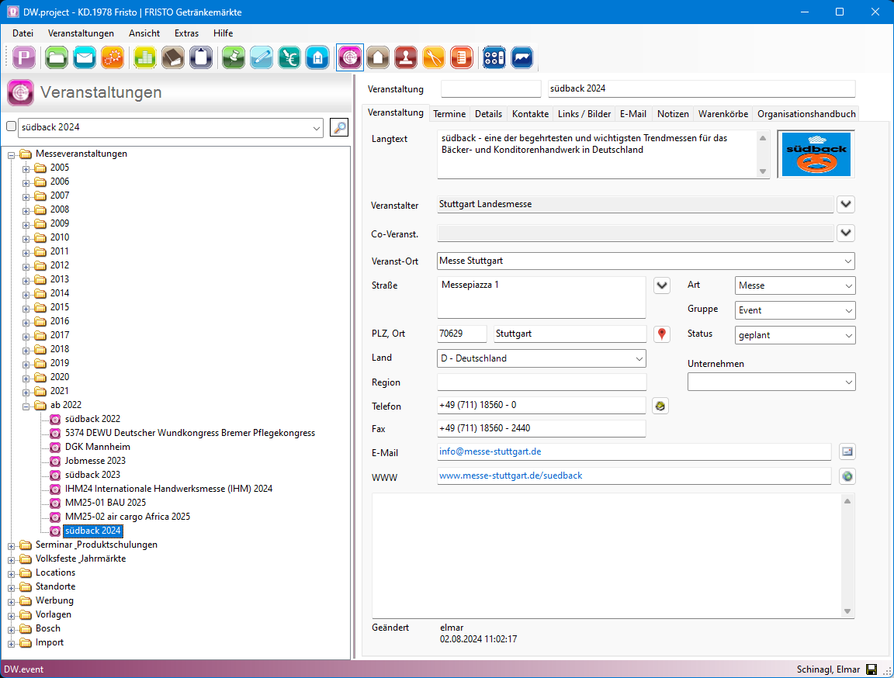Viewport: 894px width, 678px height.
Task: Click the light blue pencil toolbar icon
Action: point(261,57)
